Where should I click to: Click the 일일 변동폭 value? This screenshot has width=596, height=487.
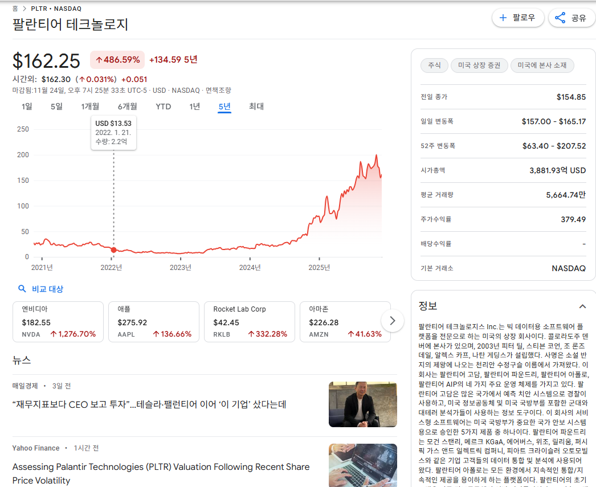pos(554,121)
